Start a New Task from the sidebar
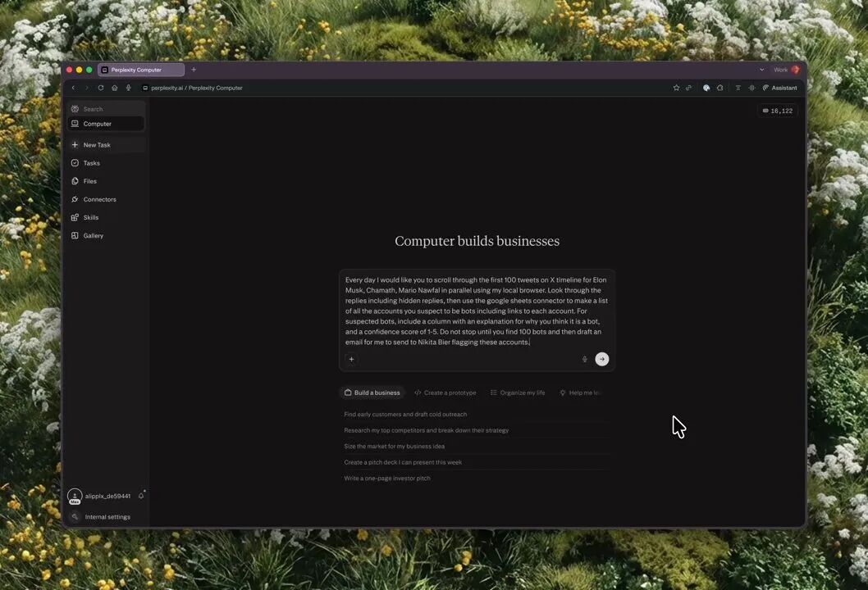Viewport: 868px width, 590px height. point(96,145)
